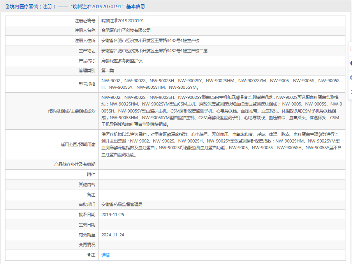Click the 生效日期 label
The image size is (352, 264).
pos(87,225)
